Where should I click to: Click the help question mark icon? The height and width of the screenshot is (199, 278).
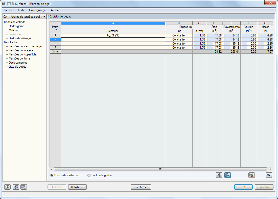7,187
